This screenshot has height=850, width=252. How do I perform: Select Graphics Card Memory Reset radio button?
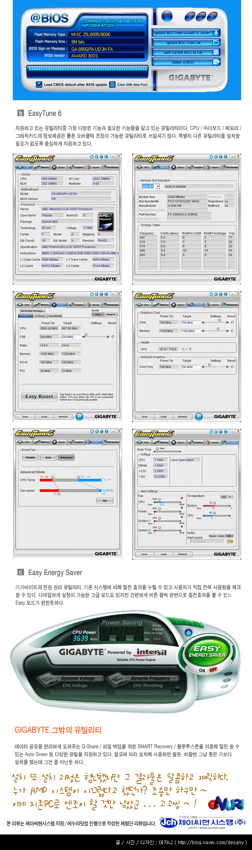232,331
